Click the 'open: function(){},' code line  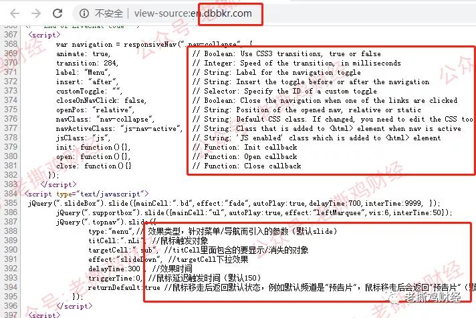point(93,157)
